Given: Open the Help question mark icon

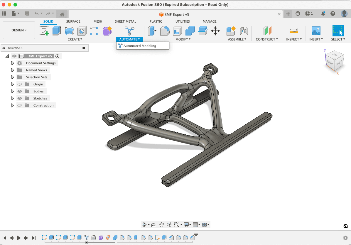Looking at the screenshot, I should (333, 14).
